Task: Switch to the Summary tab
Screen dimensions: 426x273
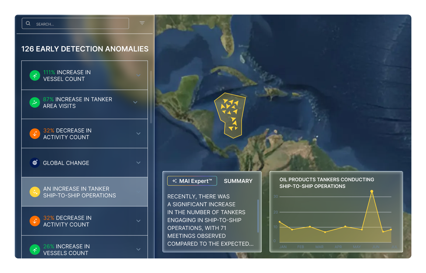Action: pyautogui.click(x=238, y=181)
